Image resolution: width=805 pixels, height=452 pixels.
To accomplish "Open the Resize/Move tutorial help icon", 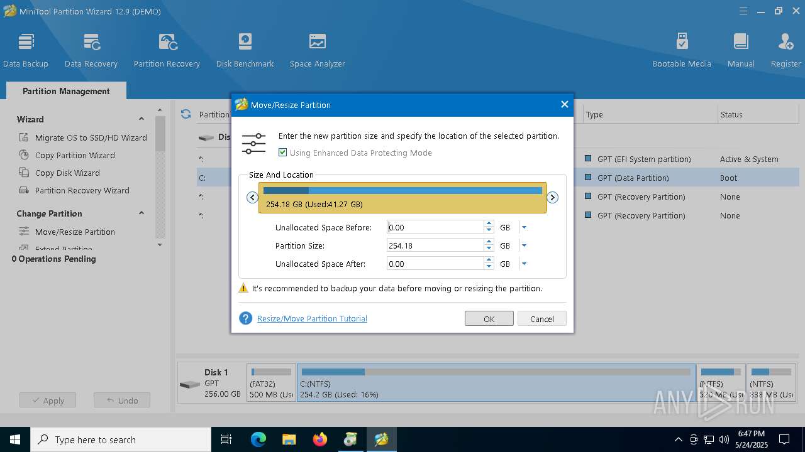I will point(246,318).
